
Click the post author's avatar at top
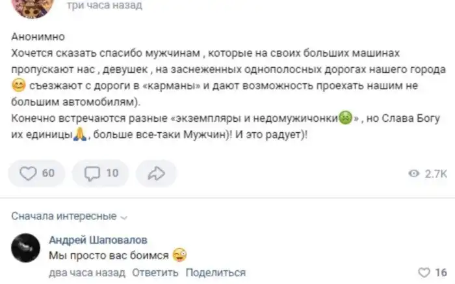(x=29, y=7)
